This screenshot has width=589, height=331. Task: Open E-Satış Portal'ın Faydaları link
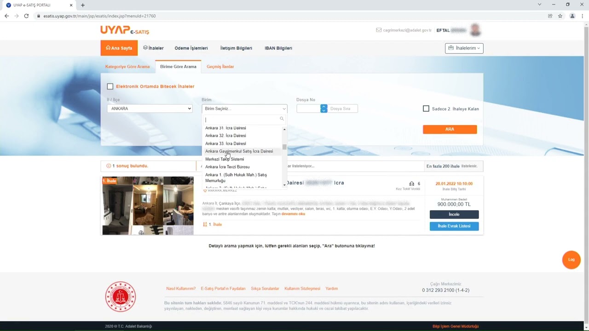223,289
